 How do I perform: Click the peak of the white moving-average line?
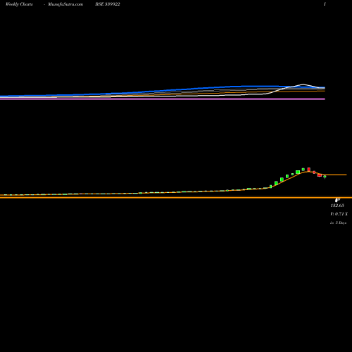coord(303,84)
